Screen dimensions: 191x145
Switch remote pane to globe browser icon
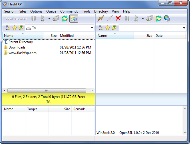pos(167,19)
